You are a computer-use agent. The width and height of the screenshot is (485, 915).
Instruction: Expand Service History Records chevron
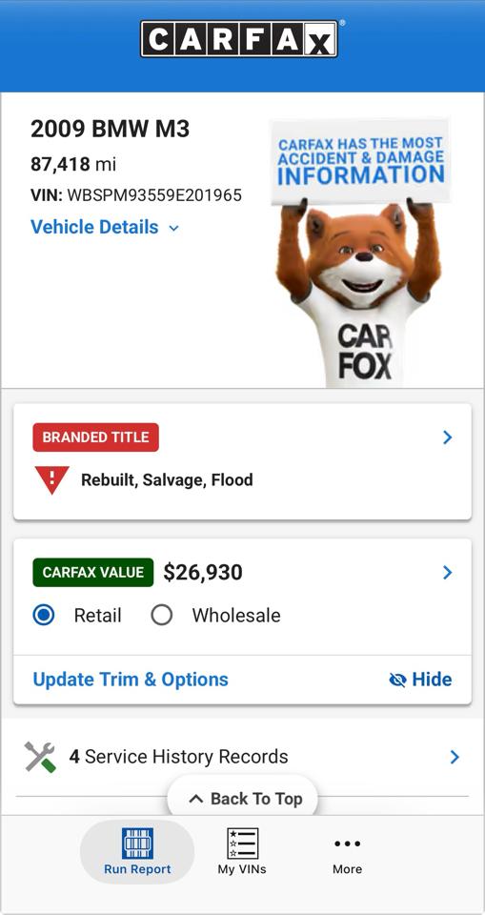tap(455, 757)
